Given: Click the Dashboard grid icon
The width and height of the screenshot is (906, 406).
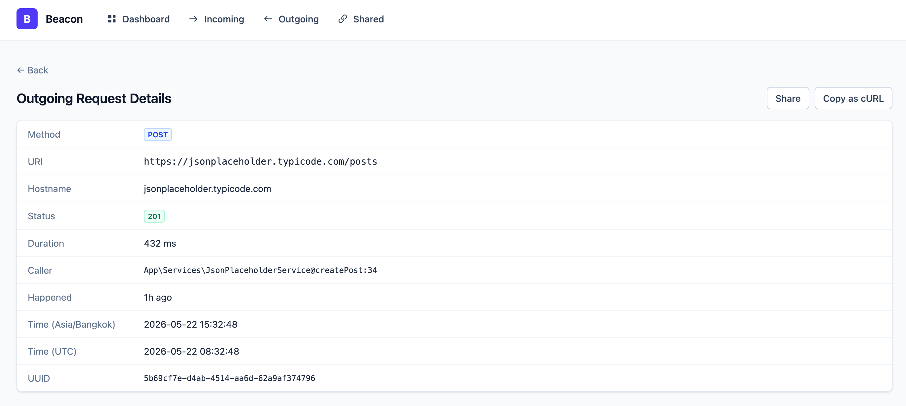Looking at the screenshot, I should 112,19.
